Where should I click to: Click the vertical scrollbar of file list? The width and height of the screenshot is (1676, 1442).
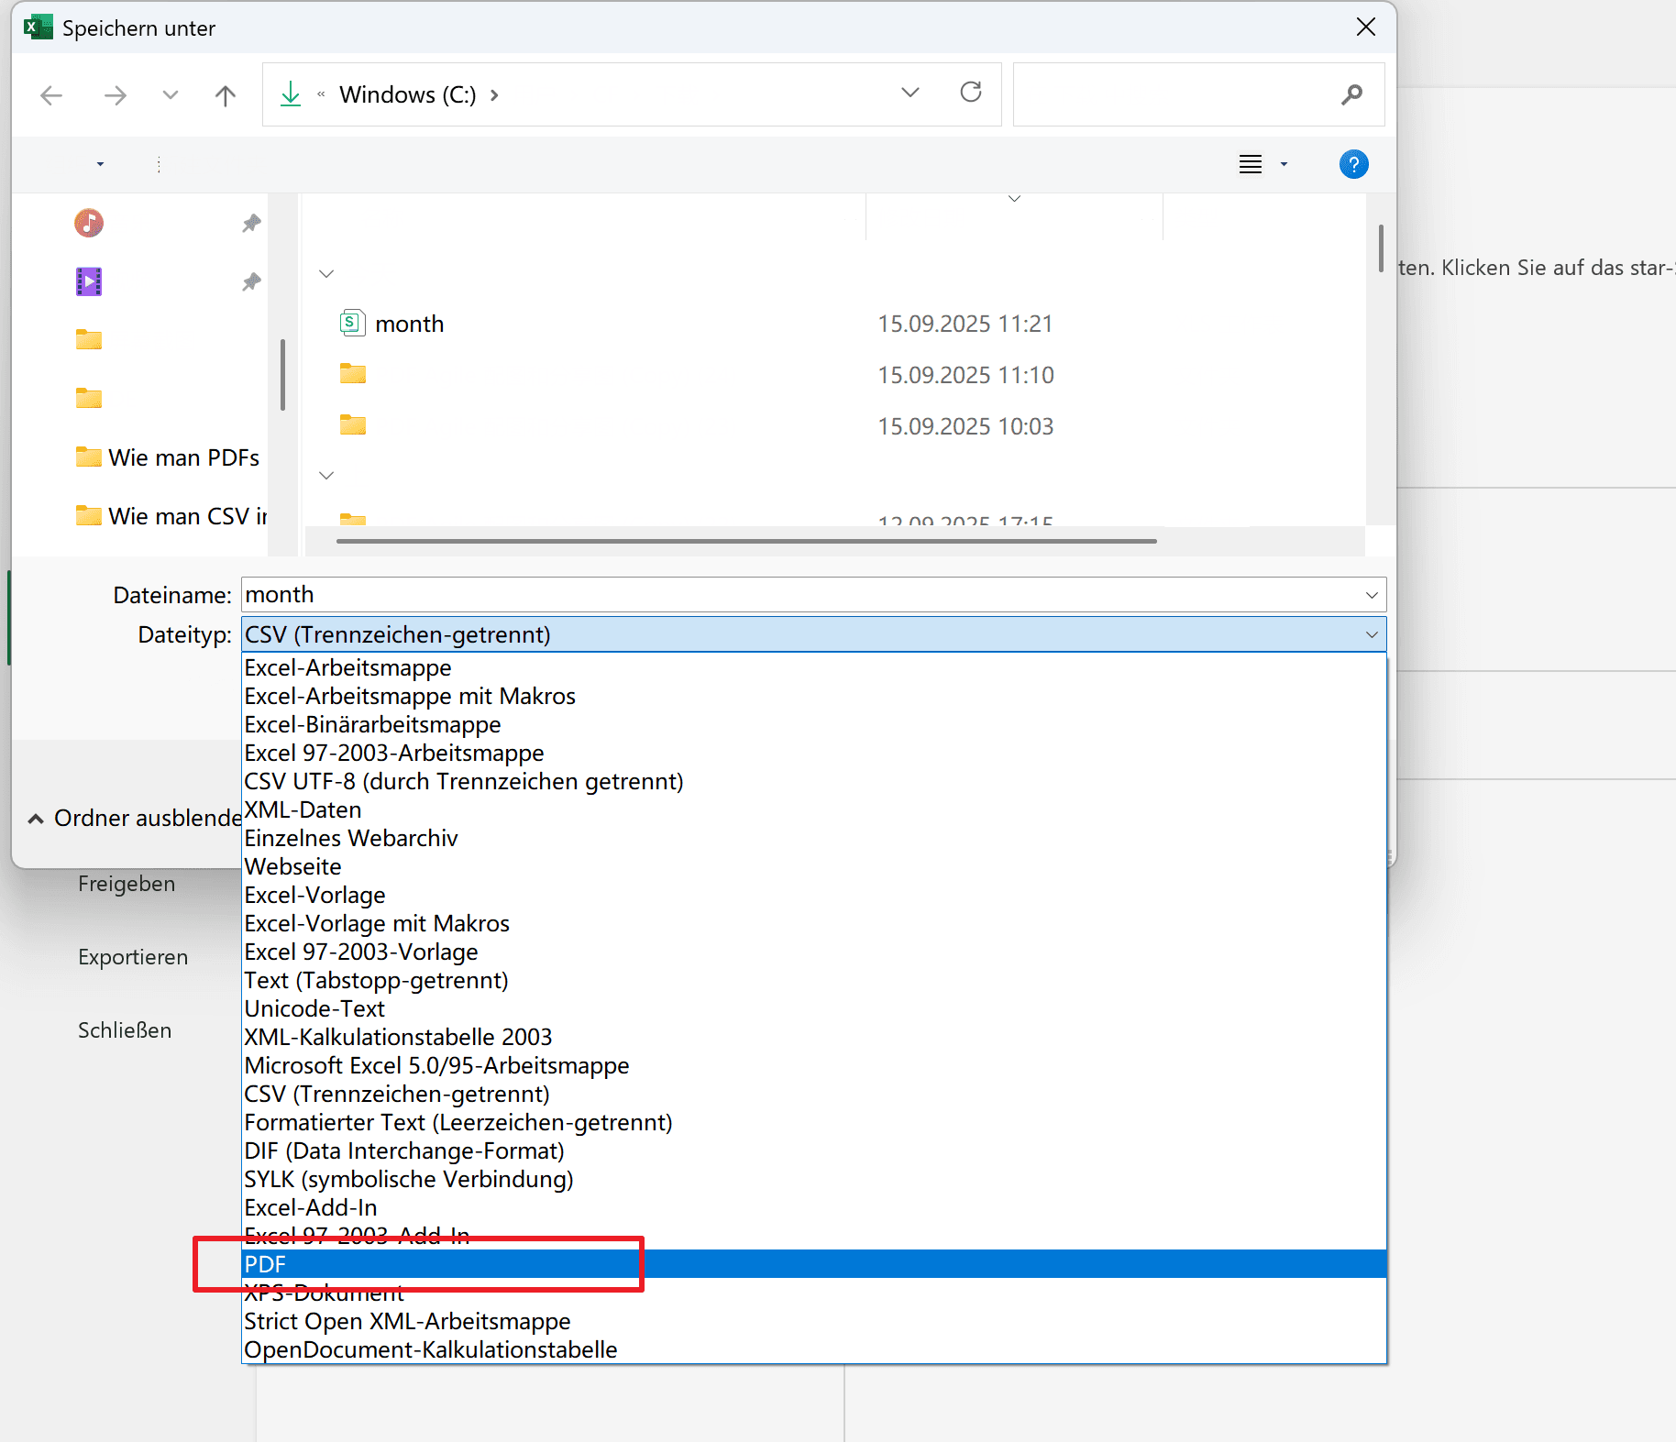point(1381,248)
